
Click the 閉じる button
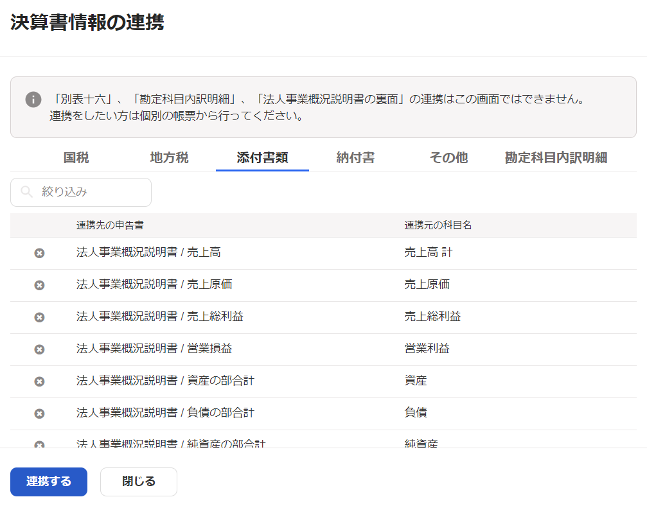pyautogui.click(x=139, y=482)
